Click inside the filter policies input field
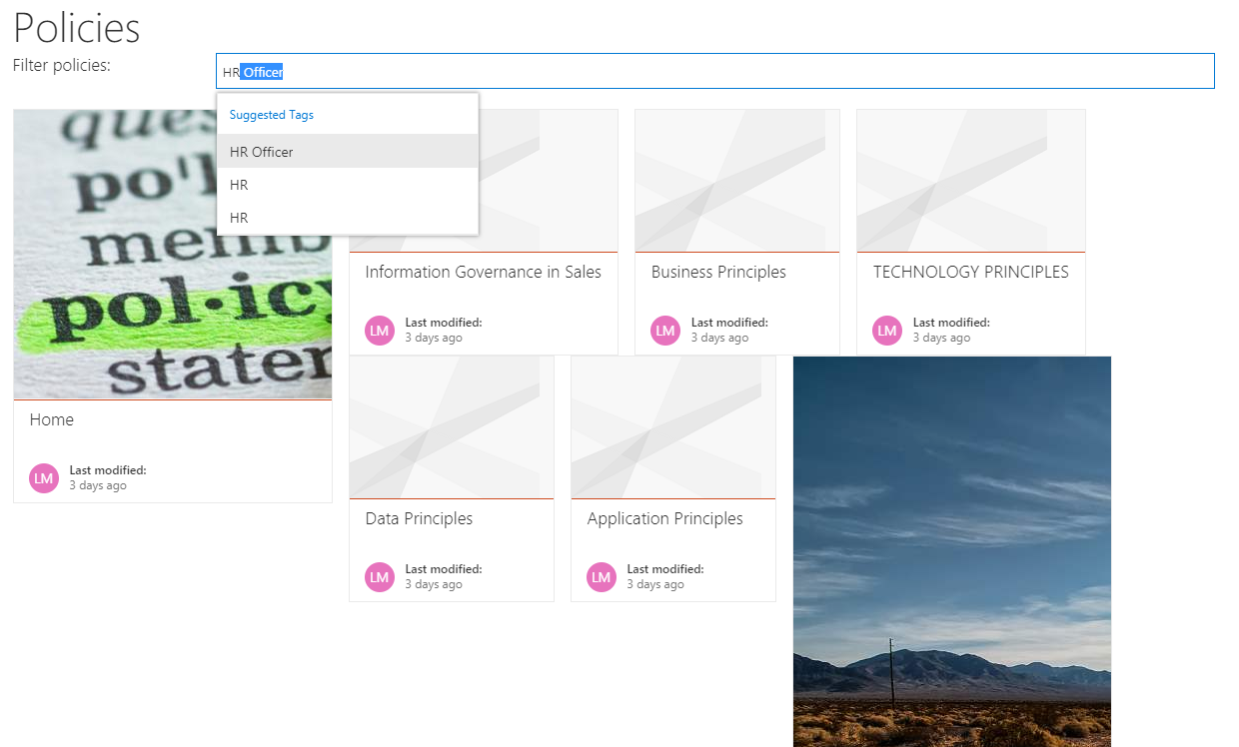Viewport: 1239px width, 747px height. click(699, 71)
